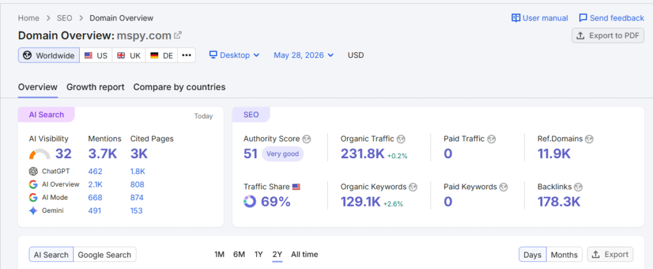
Task: Click globe icon next to Organic Traffic
Action: point(401,139)
